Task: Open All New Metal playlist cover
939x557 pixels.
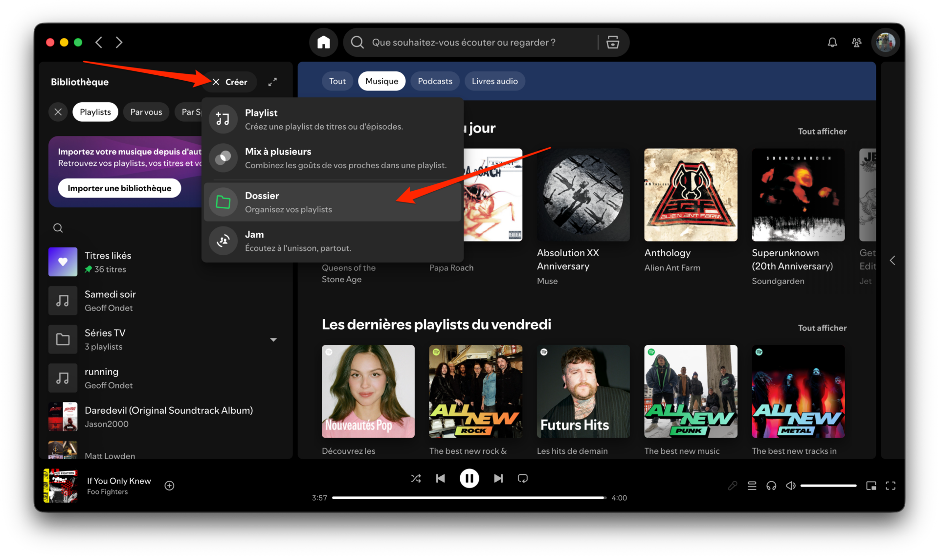Action: [x=798, y=391]
